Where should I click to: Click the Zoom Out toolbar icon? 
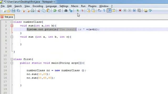pos(82,10)
